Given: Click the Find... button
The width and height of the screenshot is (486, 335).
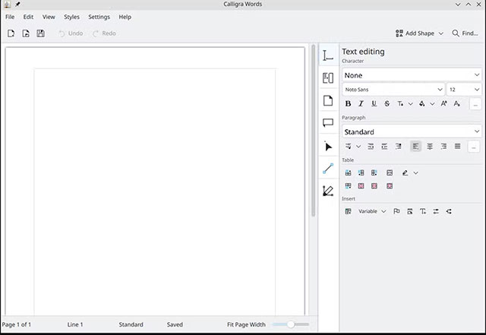Looking at the screenshot, I should pyautogui.click(x=465, y=33).
